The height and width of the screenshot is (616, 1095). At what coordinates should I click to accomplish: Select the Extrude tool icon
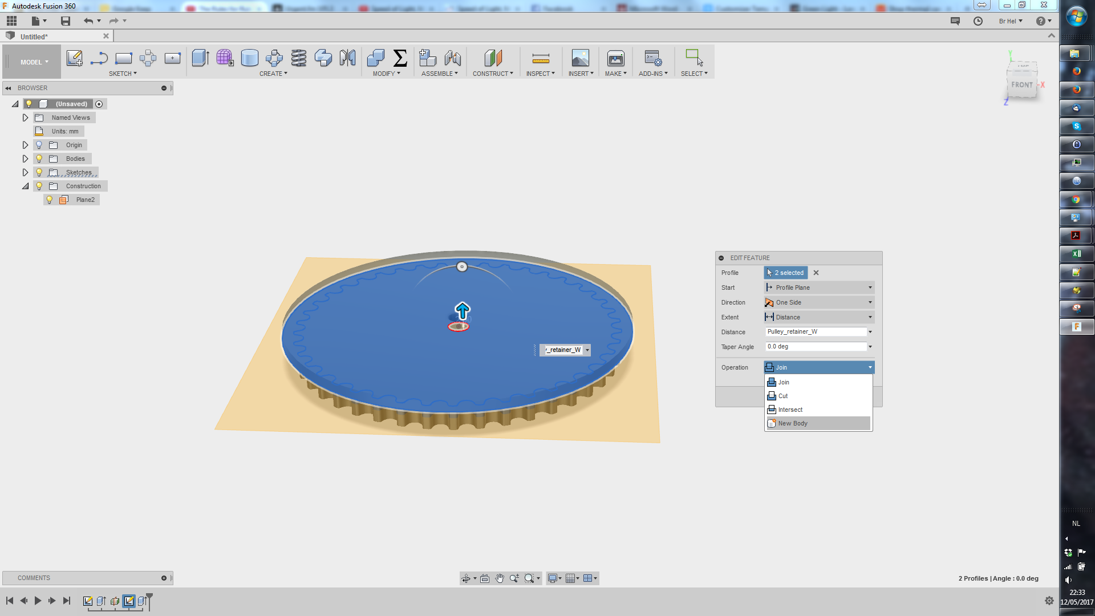(x=200, y=58)
